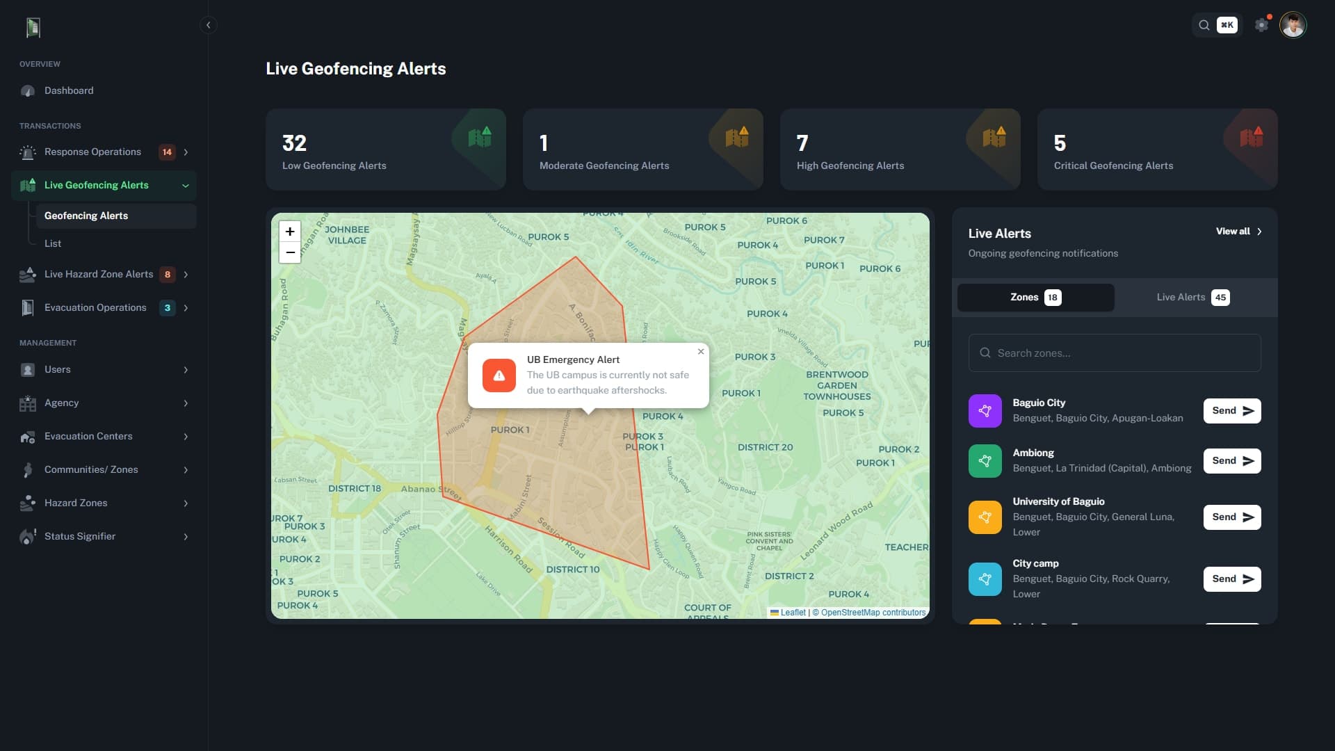
Task: Click the purple Baguio City zone icon
Action: coord(985,411)
